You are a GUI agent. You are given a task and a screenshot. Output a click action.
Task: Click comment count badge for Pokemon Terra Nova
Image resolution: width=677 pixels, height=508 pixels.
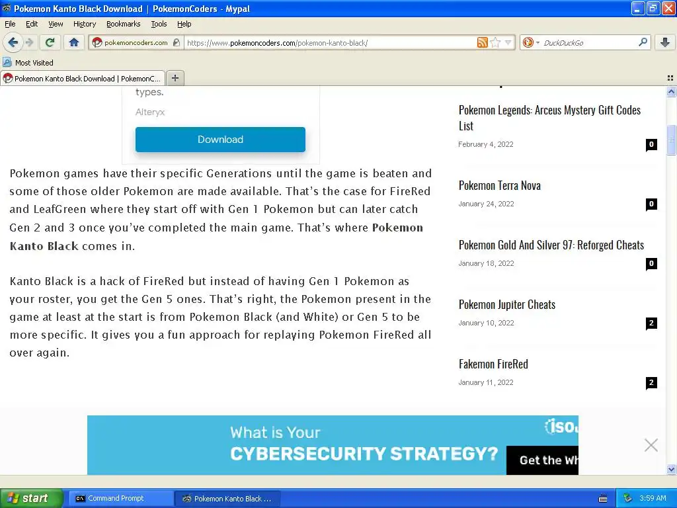pyautogui.click(x=651, y=204)
